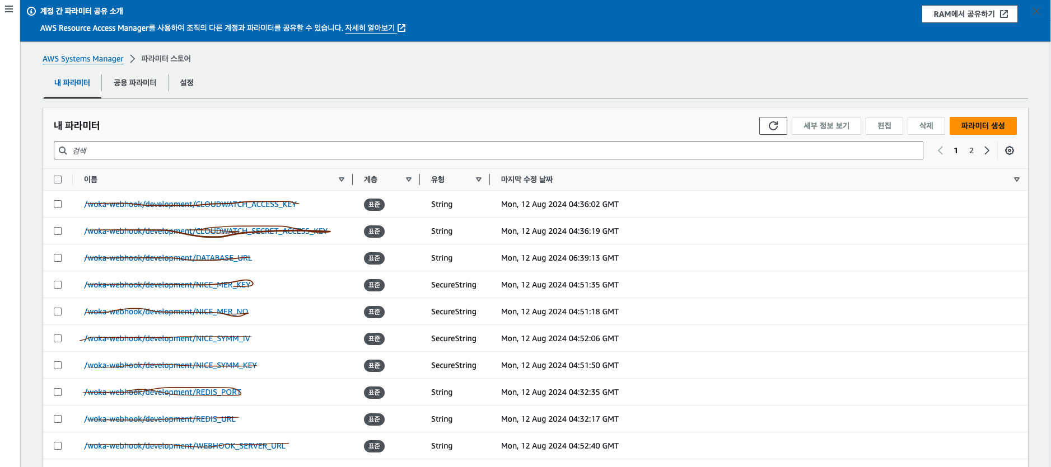Check the DATABASE_URL row checkbox
The width and height of the screenshot is (1051, 467).
click(x=58, y=258)
